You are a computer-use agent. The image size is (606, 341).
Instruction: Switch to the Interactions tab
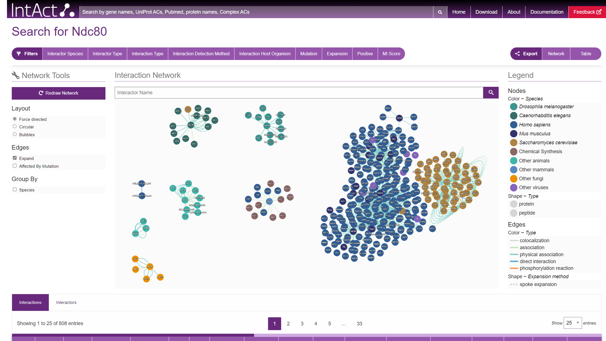point(30,302)
